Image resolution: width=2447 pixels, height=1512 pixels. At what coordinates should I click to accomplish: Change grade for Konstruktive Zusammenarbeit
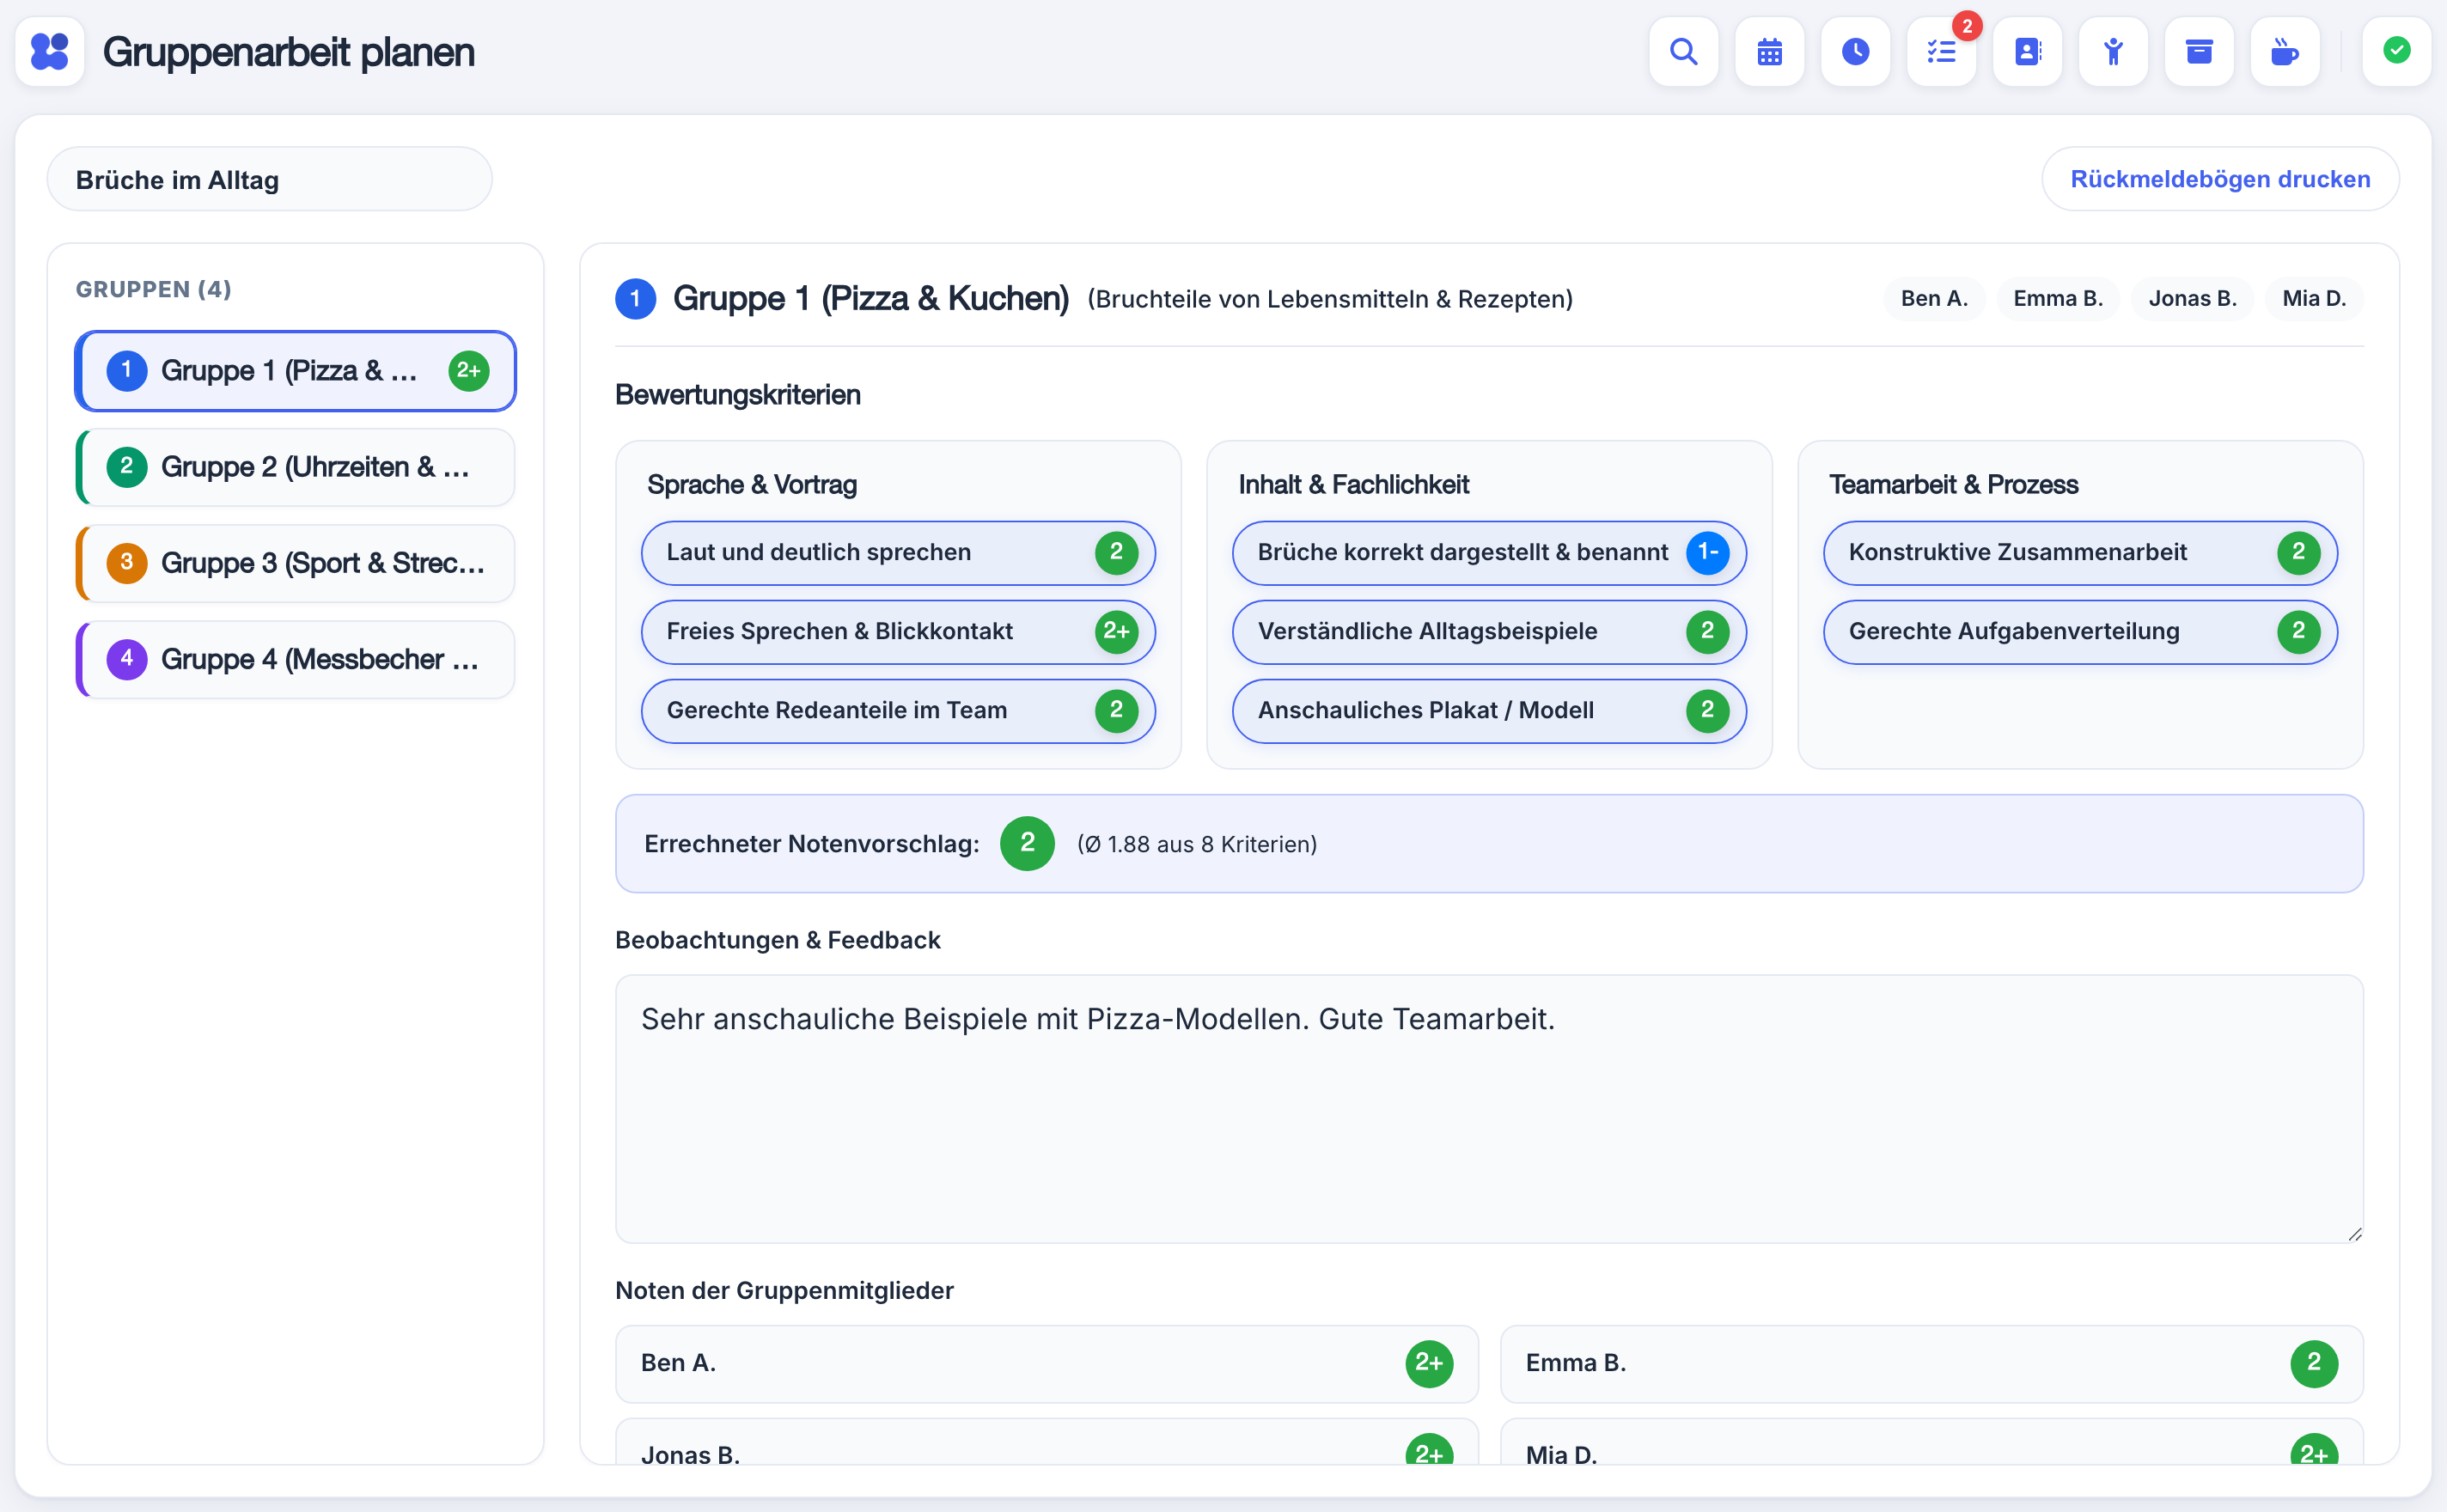tap(2298, 552)
